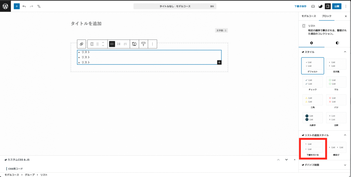
Task: Open preview device view icon
Action: (313, 6)
